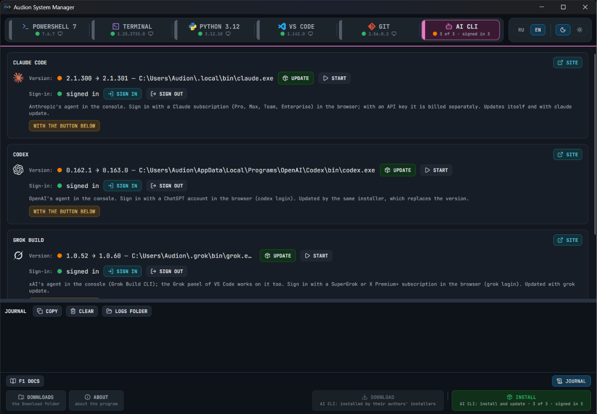
Task: Update Codex to 0.163.0
Action: click(398, 170)
